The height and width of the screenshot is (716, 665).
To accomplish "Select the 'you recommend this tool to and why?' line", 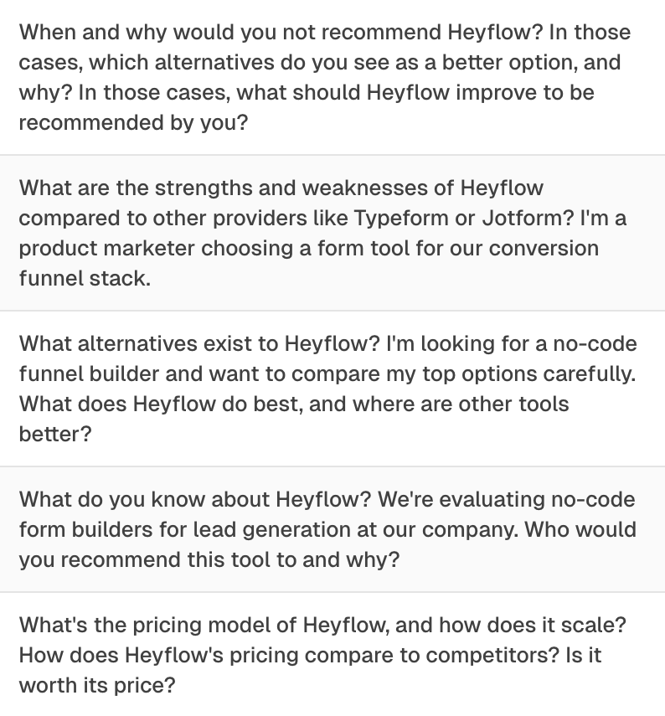I will (x=209, y=560).
